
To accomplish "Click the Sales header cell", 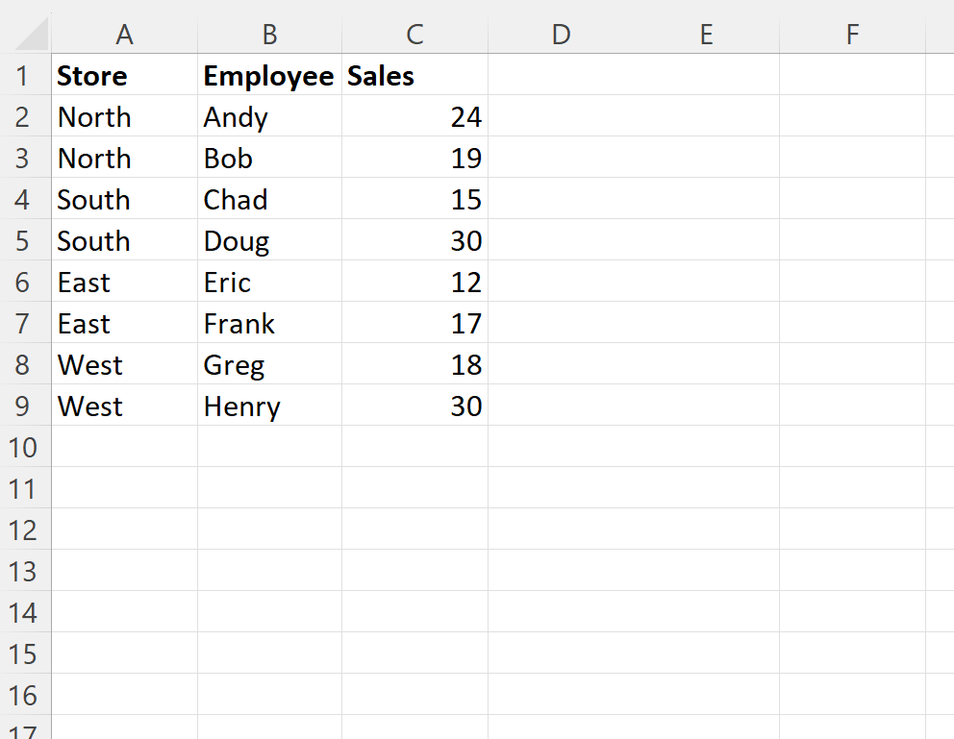I will pos(414,75).
